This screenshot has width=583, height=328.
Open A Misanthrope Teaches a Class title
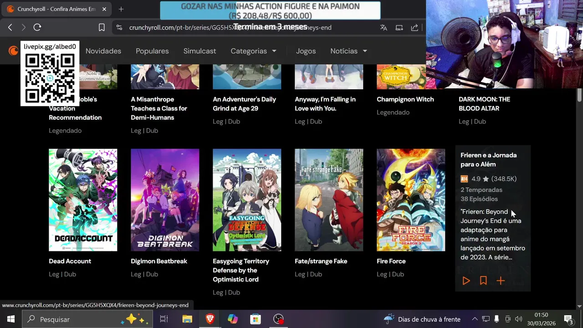tap(159, 108)
